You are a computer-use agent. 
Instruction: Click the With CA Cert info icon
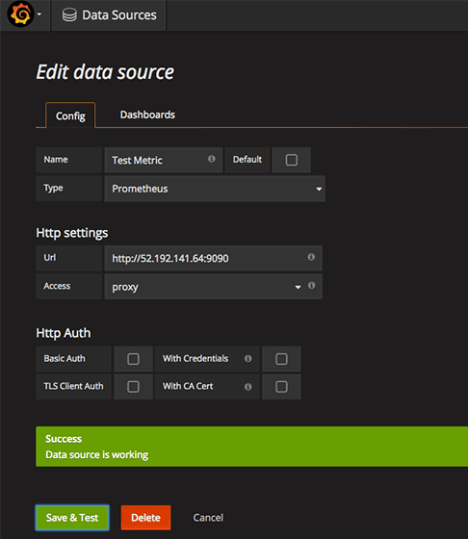tap(247, 387)
